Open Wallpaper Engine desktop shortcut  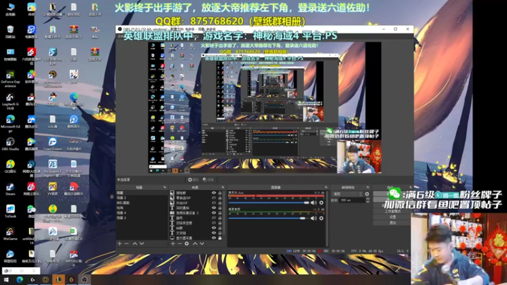tap(53, 168)
